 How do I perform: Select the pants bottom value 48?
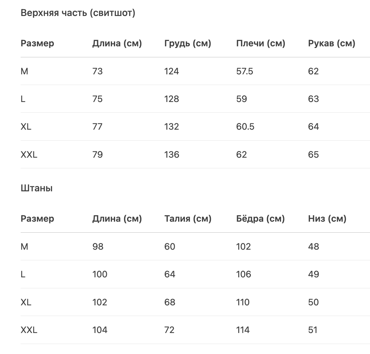(313, 247)
